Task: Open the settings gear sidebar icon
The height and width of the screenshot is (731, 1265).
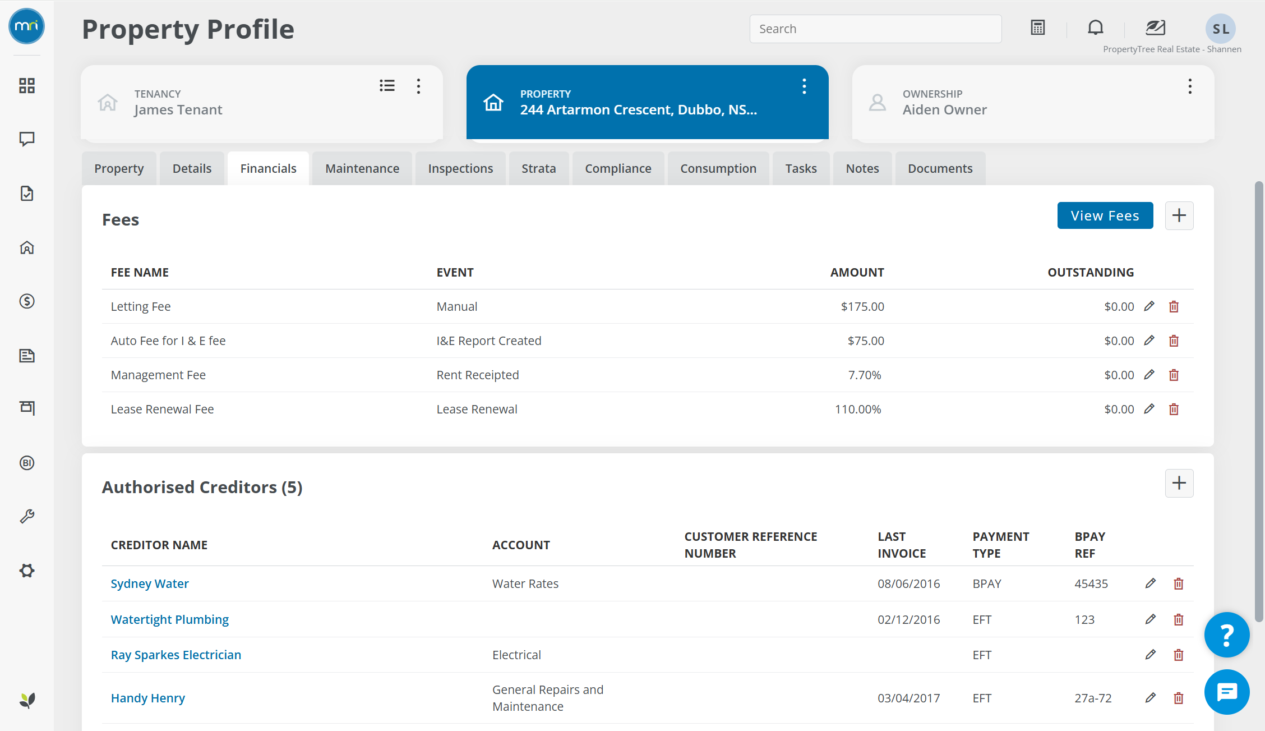Action: 27,571
